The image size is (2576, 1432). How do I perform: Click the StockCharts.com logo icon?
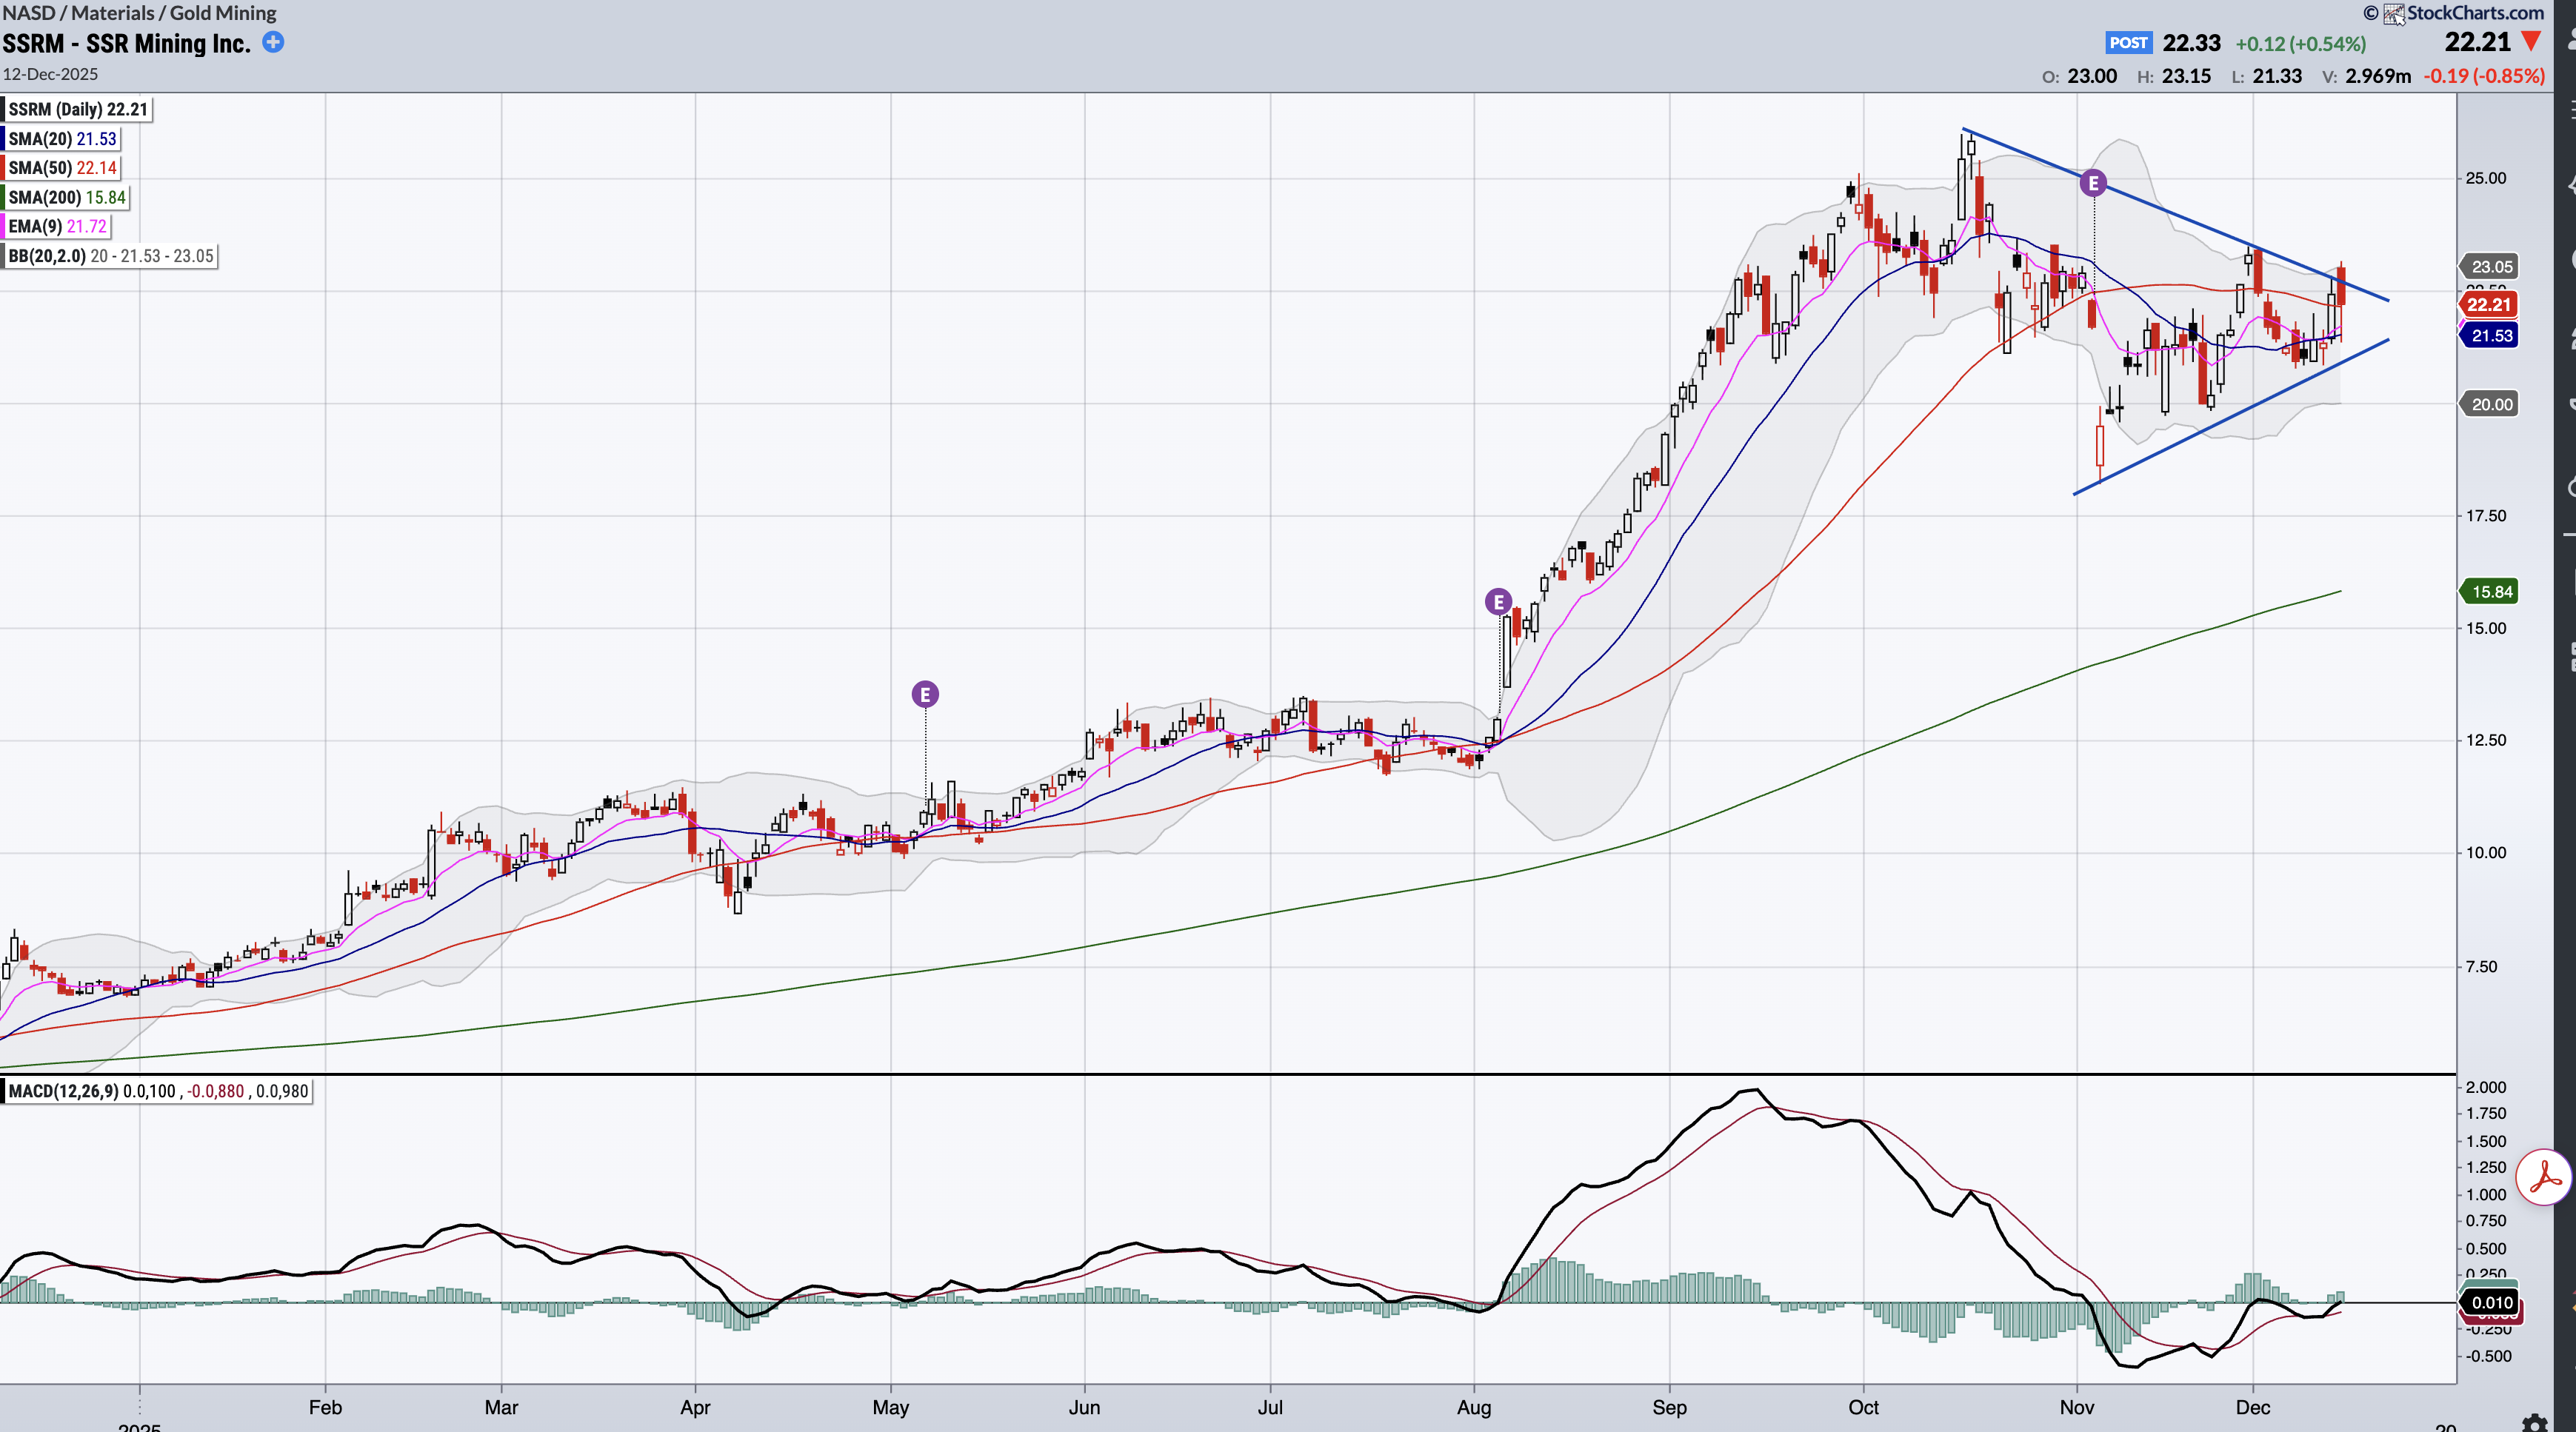click(2394, 13)
